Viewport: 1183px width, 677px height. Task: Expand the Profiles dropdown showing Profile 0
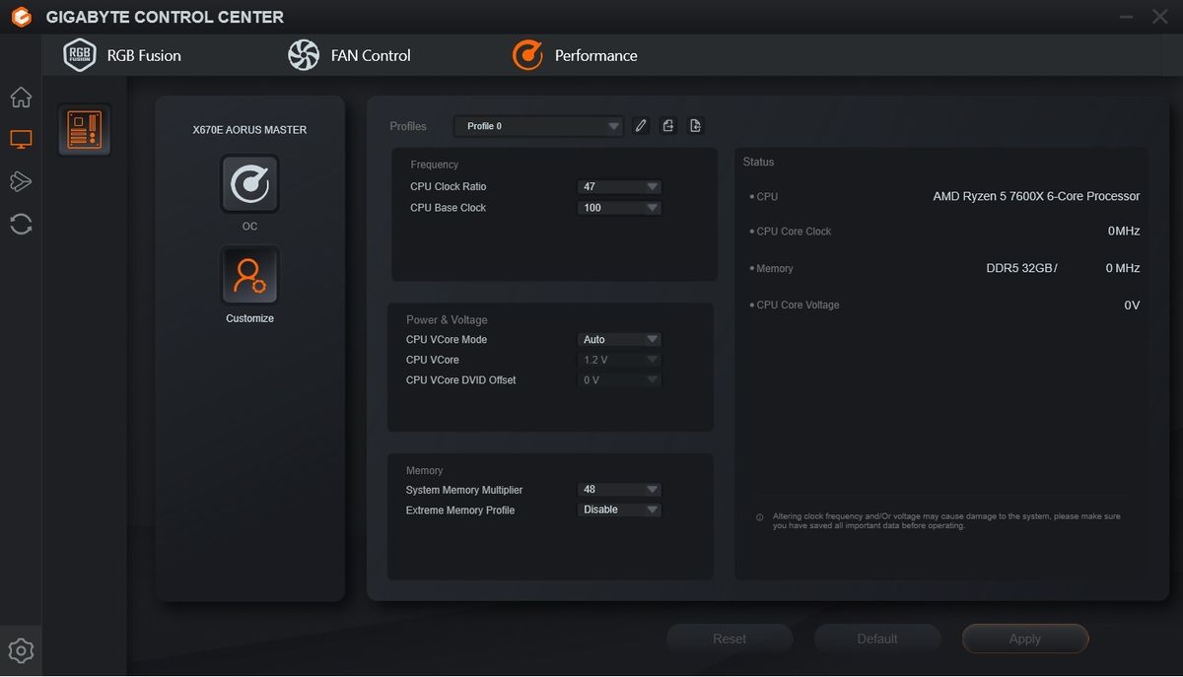tap(538, 126)
